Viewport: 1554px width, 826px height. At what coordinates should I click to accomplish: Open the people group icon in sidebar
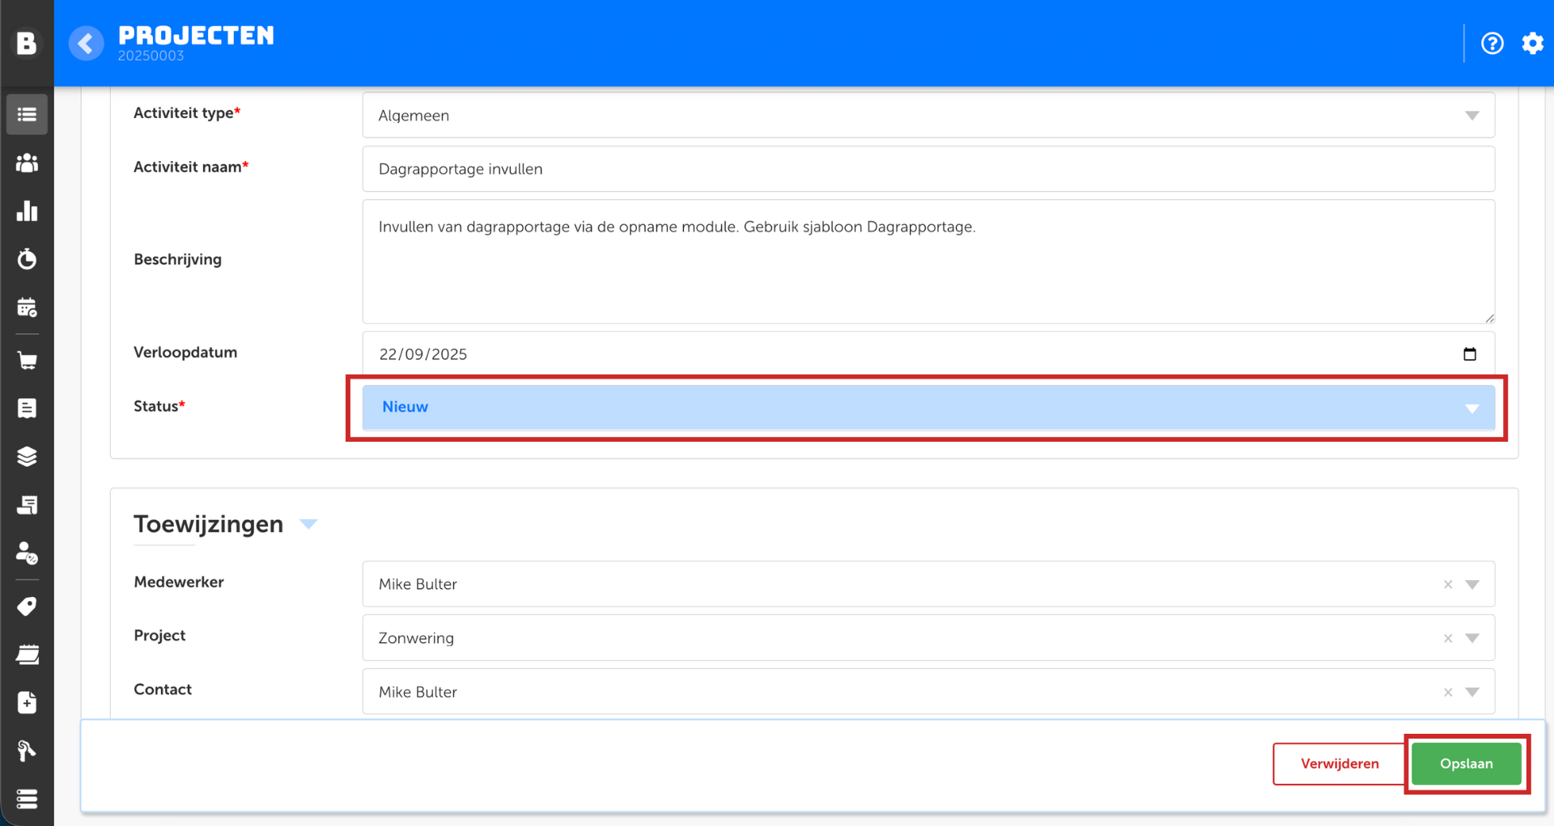(27, 163)
